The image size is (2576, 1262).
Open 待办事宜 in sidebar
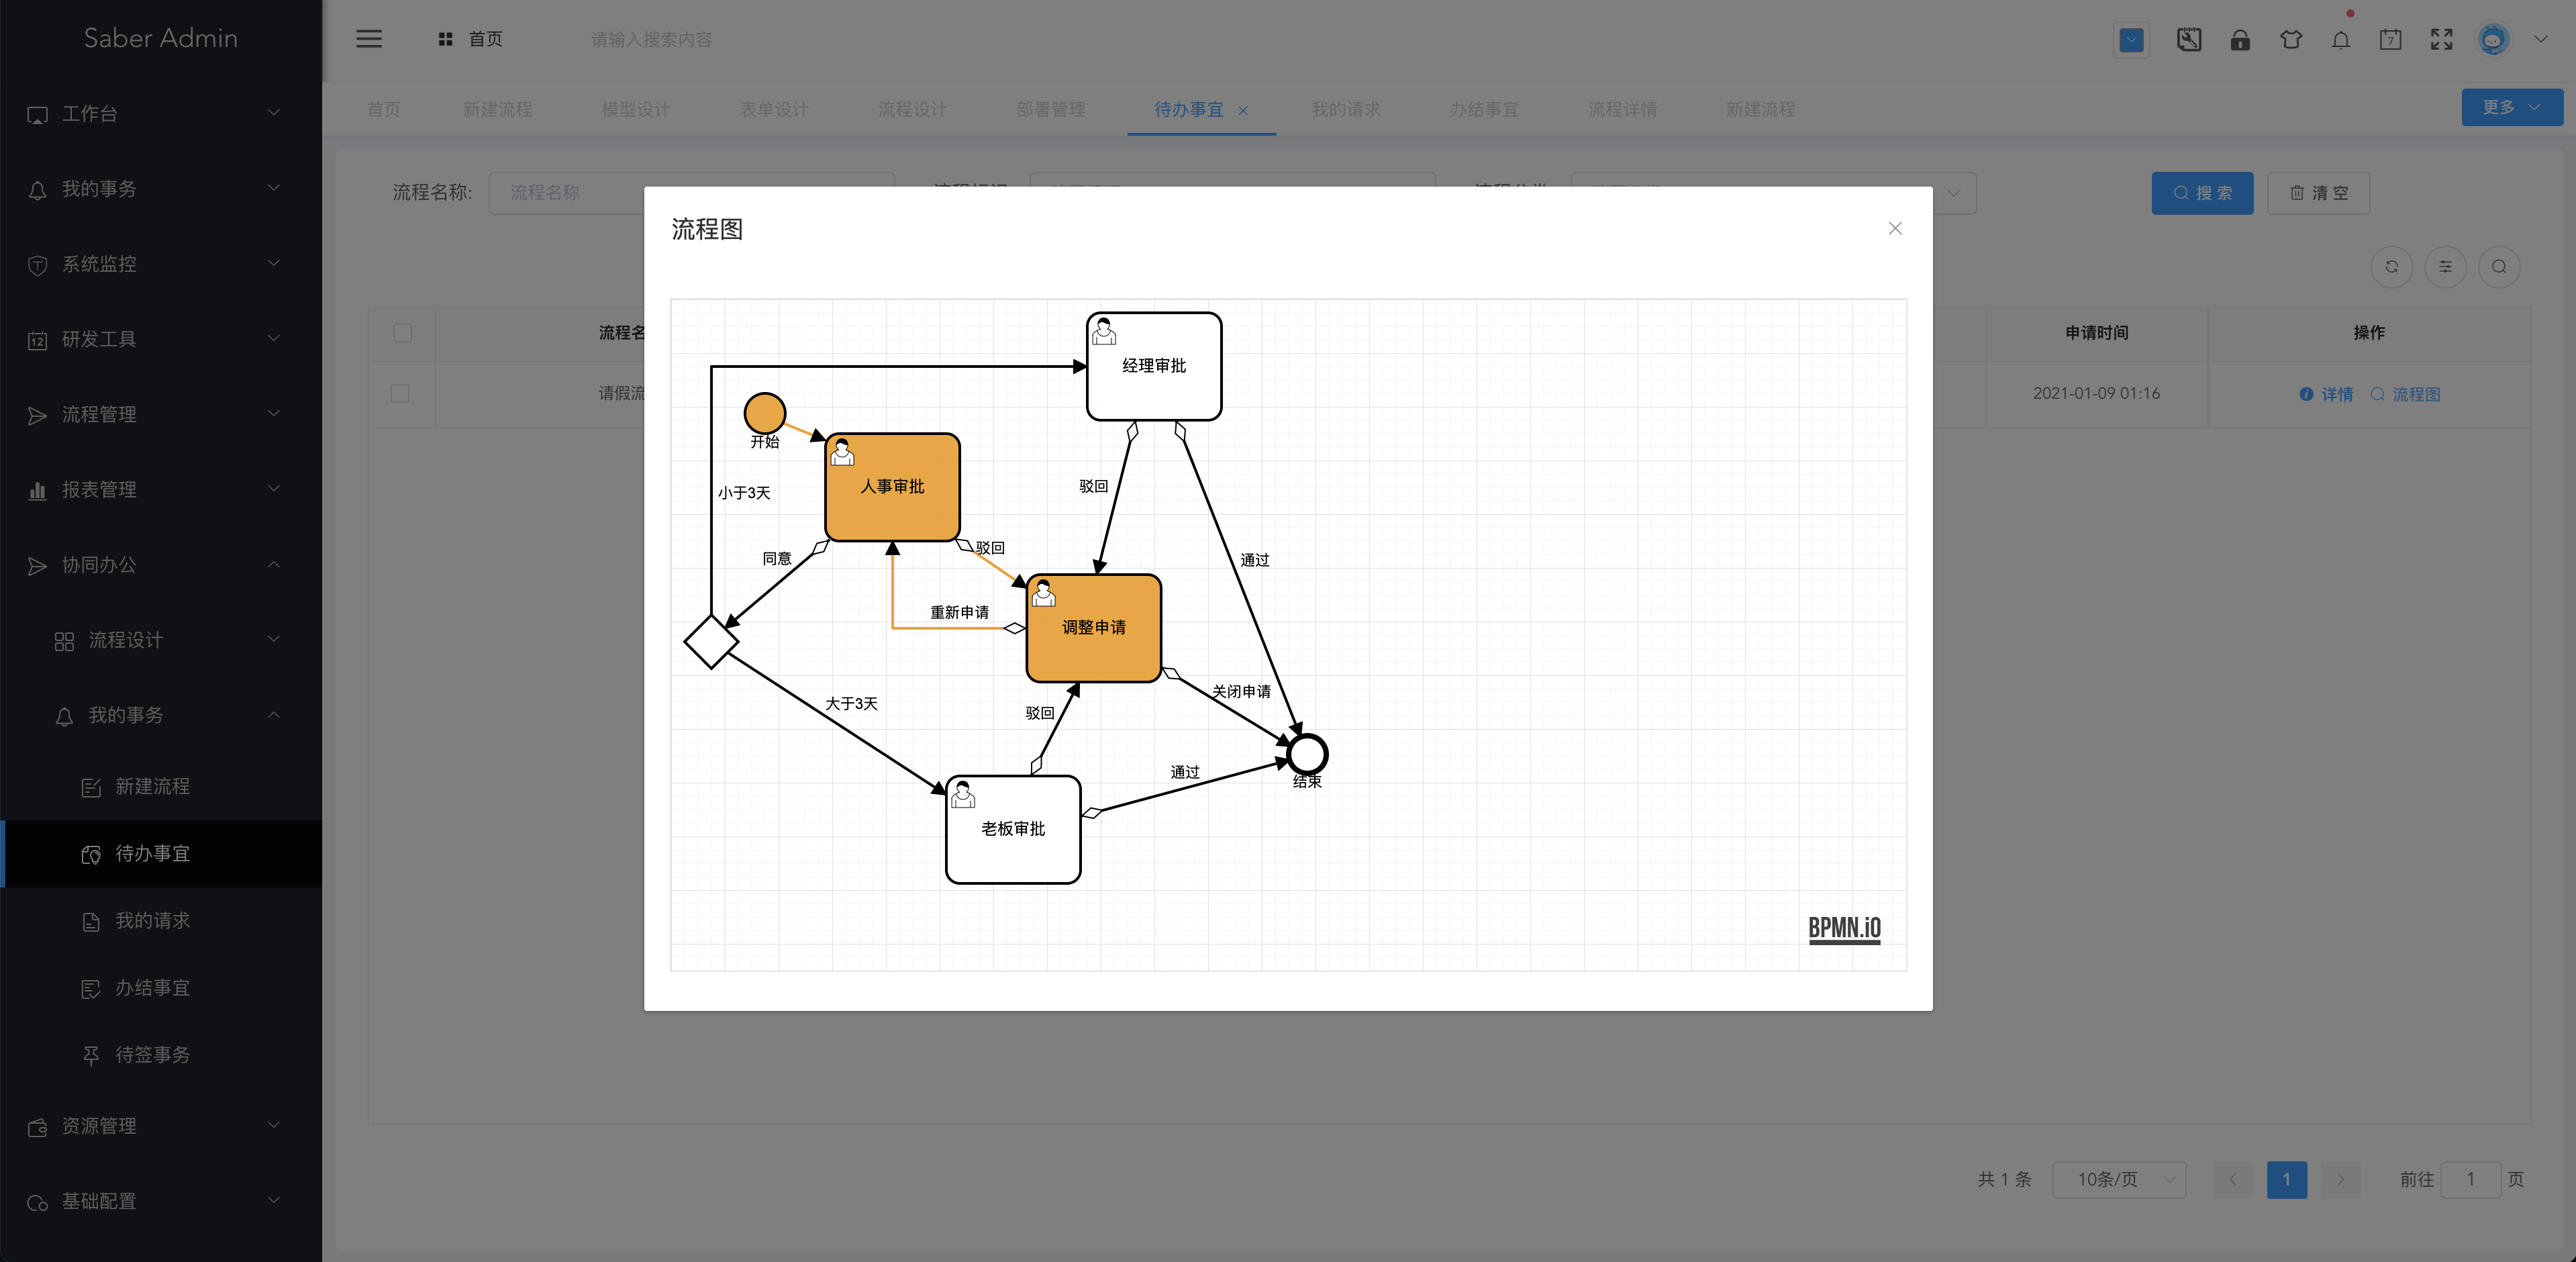click(161, 853)
